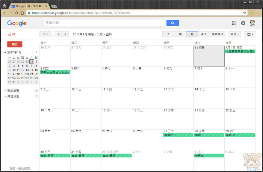Expand the 我的日曆 section
263x172 pixels.
pyautogui.click(x=5, y=91)
